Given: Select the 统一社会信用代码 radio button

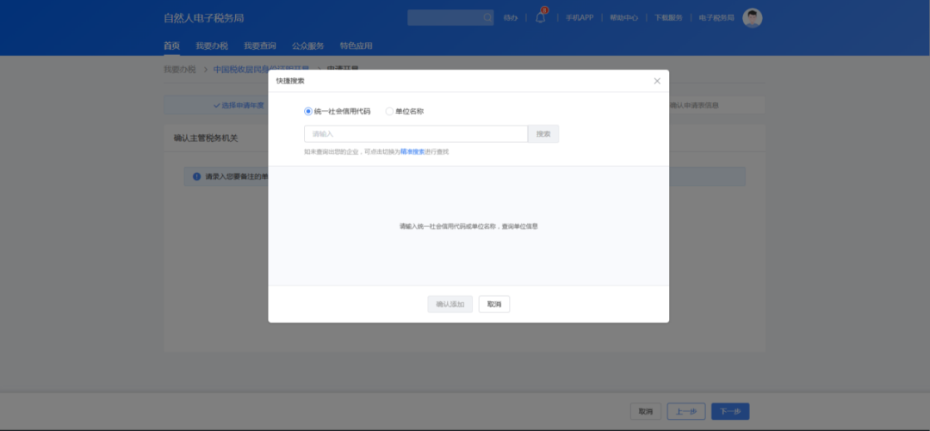Looking at the screenshot, I should (x=308, y=111).
